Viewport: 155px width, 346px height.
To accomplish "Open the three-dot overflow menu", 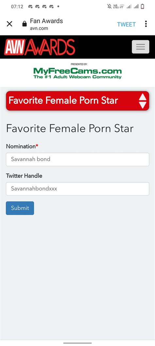I will coord(146,24).
